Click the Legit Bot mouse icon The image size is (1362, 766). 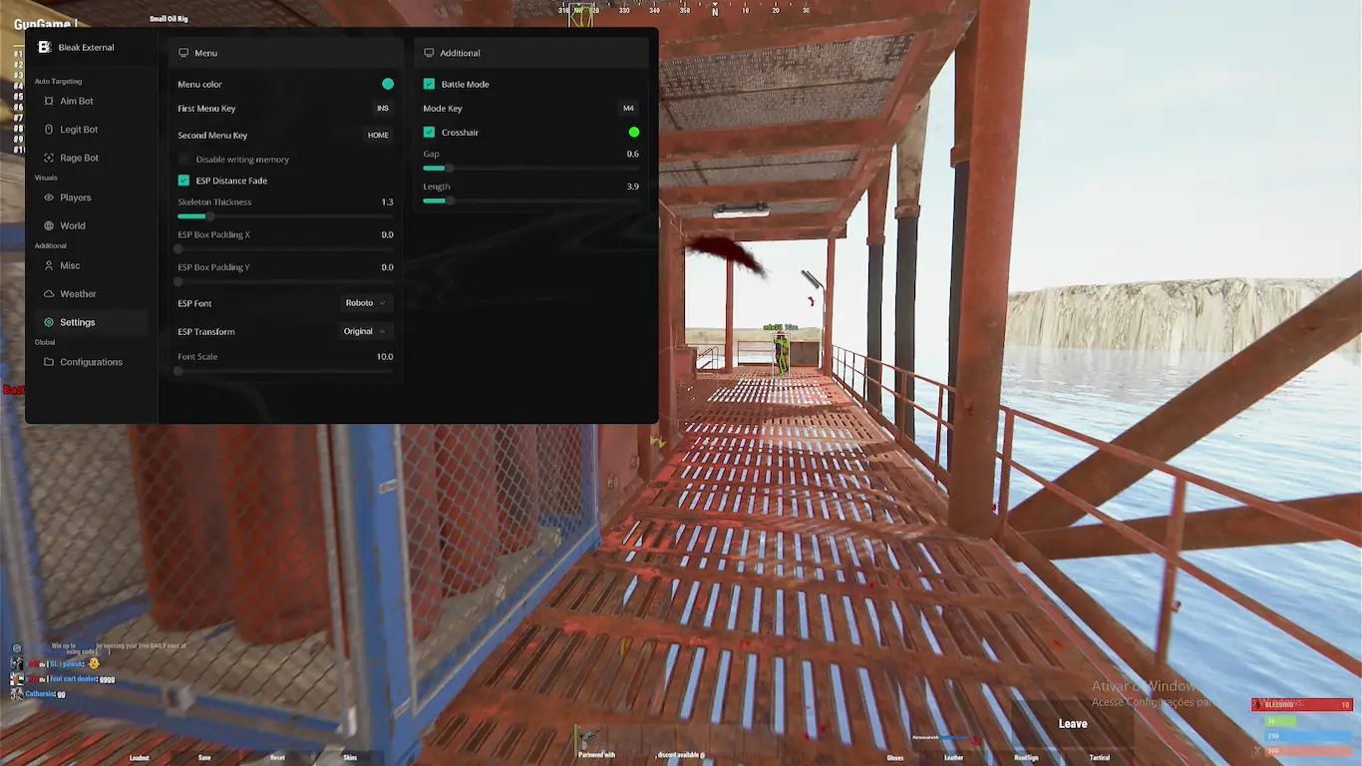[49, 130]
